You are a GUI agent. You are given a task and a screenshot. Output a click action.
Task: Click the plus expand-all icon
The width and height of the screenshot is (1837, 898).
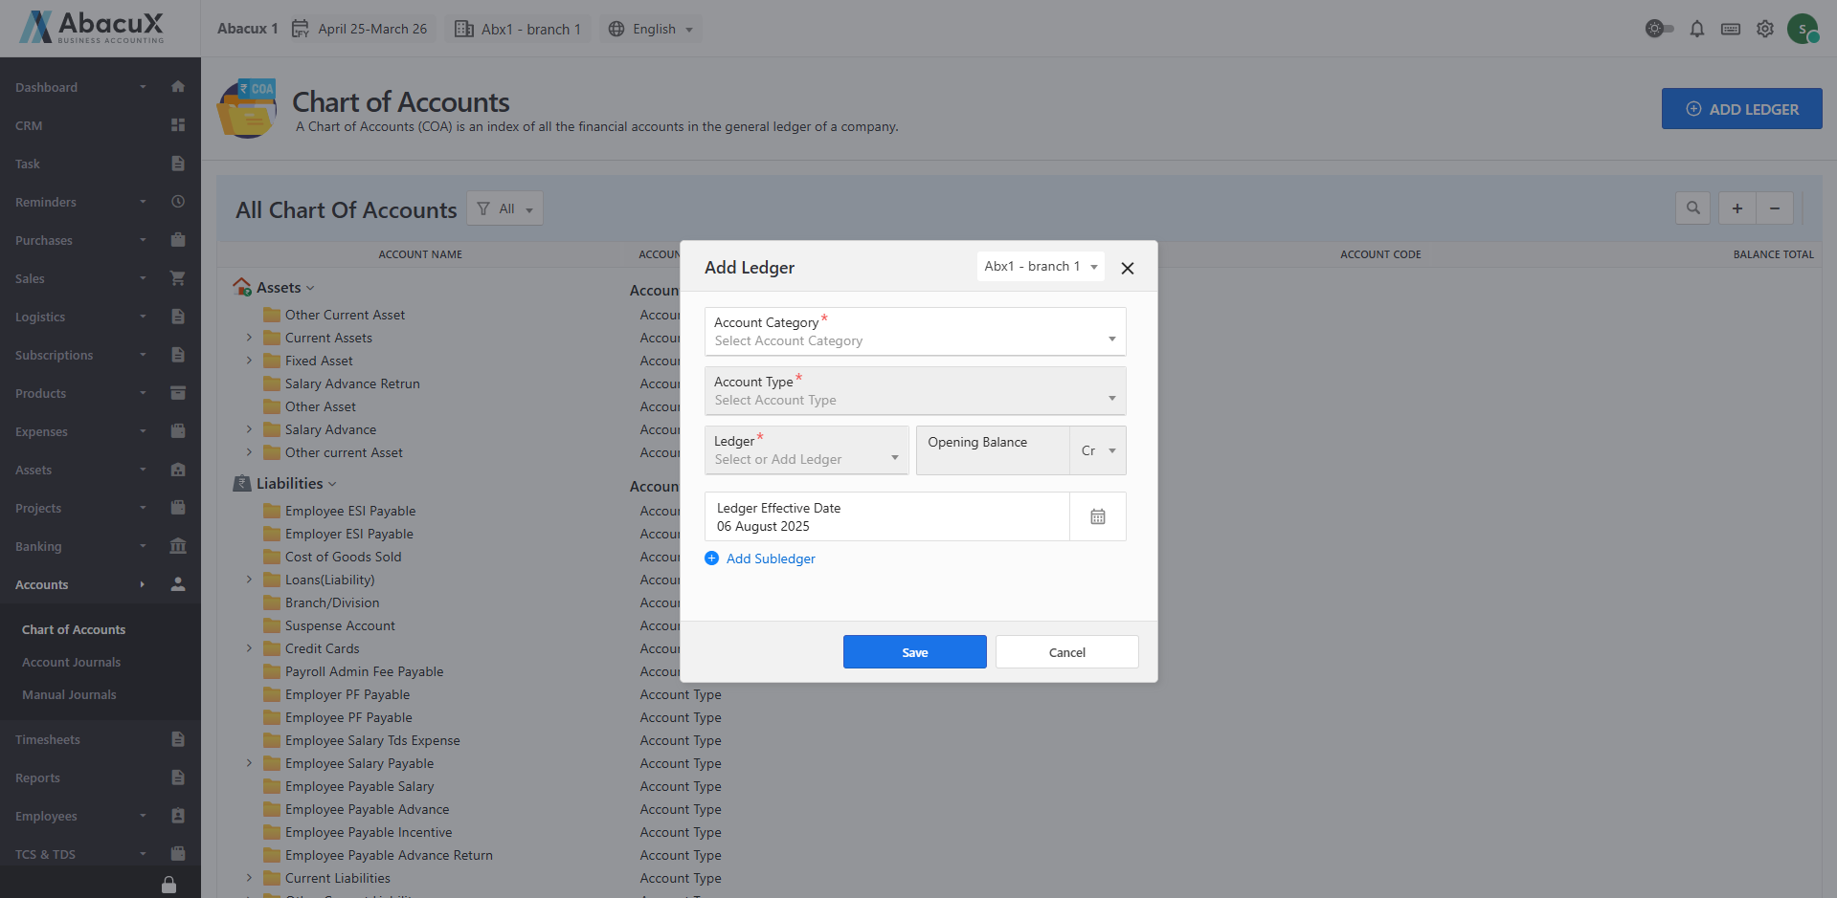click(x=1736, y=208)
